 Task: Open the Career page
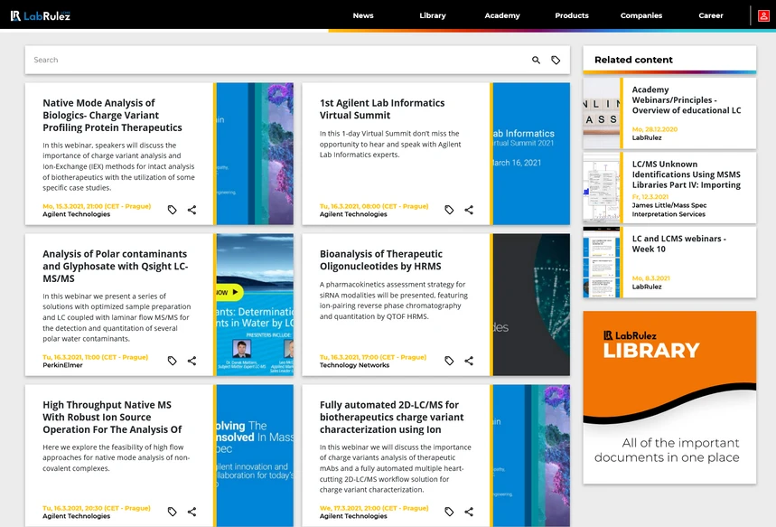[x=711, y=16]
